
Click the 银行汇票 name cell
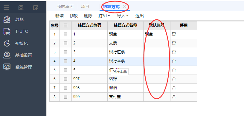click(x=125, y=52)
